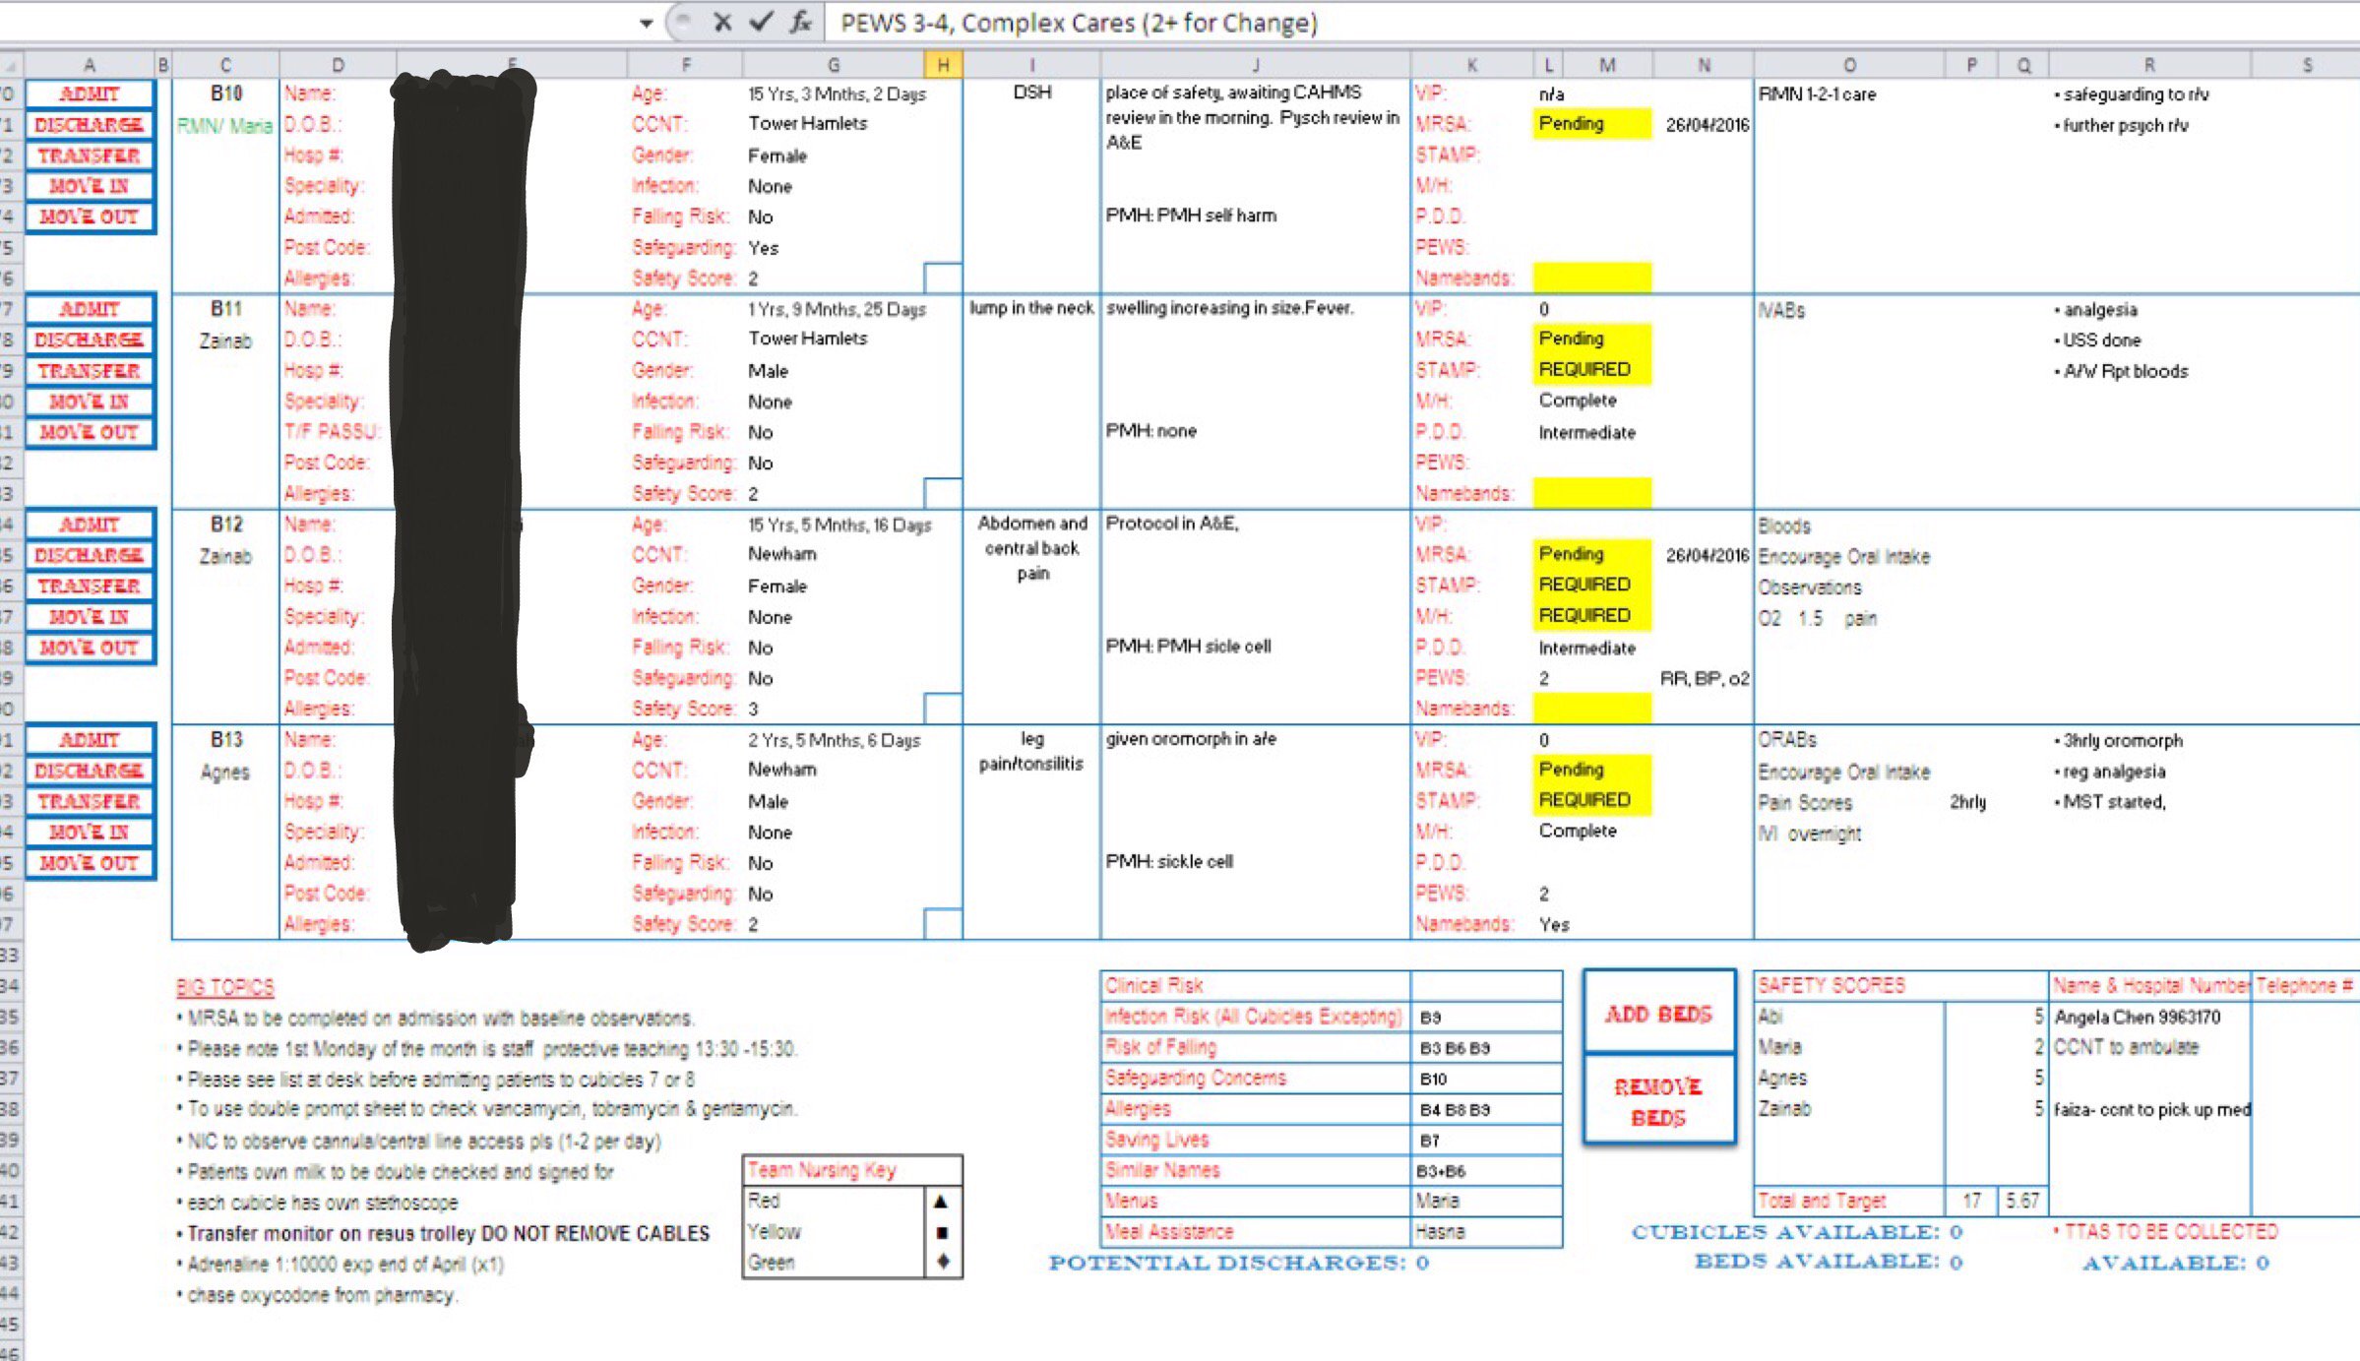
Task: Select the 'safeguarding to r/v' task for B10
Action: tap(2132, 94)
